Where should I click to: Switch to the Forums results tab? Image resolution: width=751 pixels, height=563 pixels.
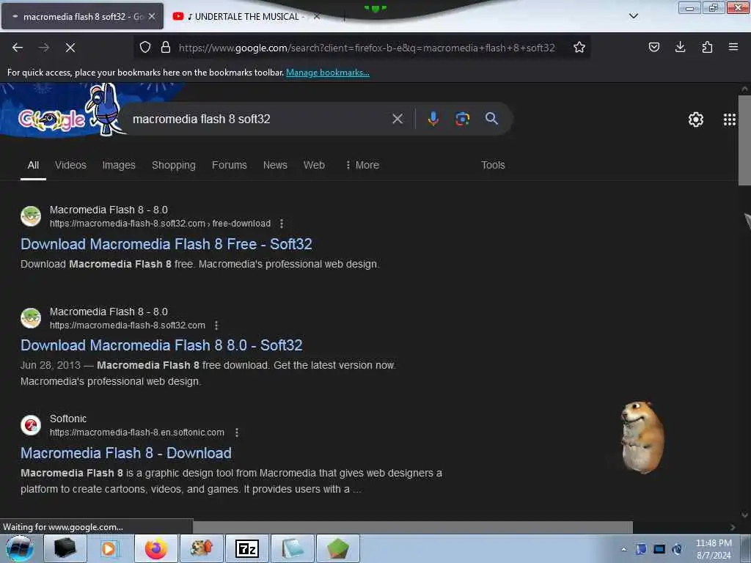coord(230,165)
